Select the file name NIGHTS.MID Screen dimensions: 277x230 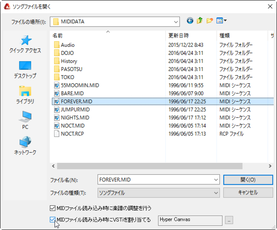click(x=75, y=117)
